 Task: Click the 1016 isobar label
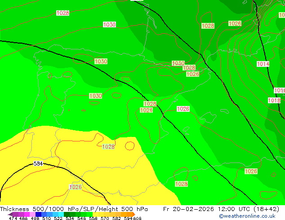[280, 90]
